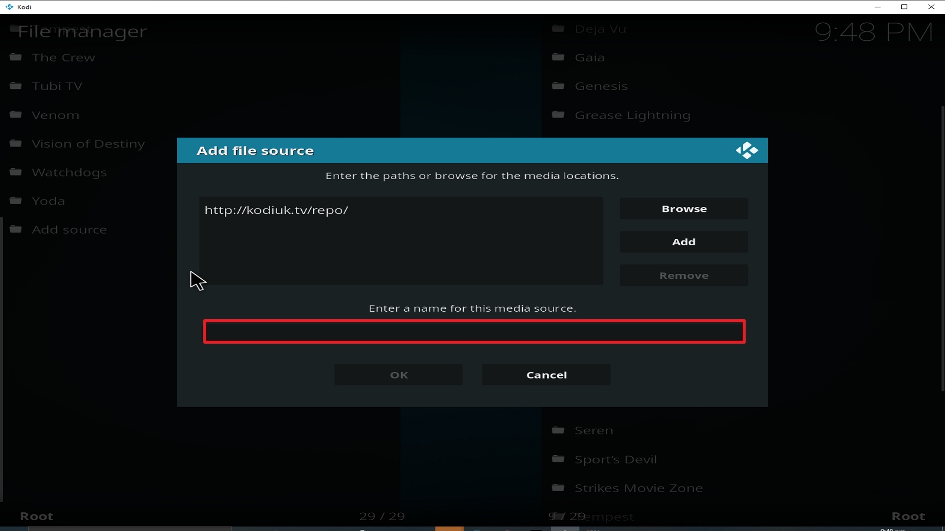Open the Tubi TV folder icon
945x531 pixels.
pos(16,86)
